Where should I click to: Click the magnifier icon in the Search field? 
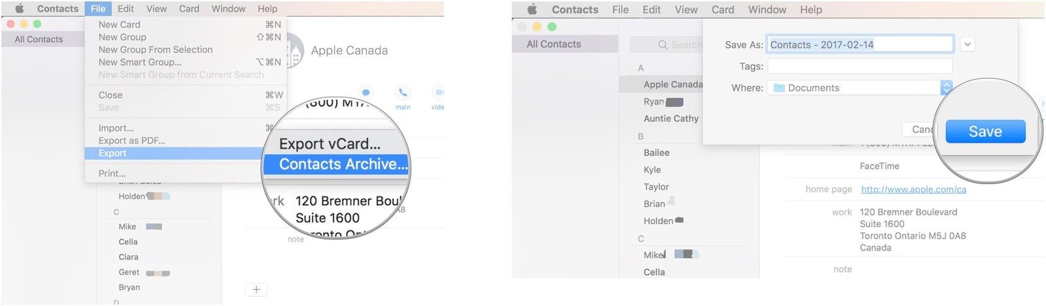(663, 44)
